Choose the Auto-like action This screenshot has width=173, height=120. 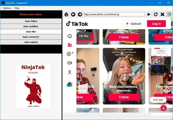(x=31, y=32)
